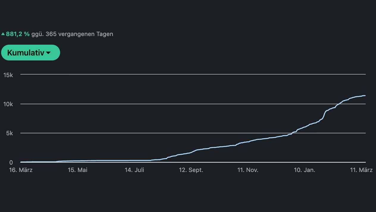
Task: Click the green upward trend triangle icon
Action: 3,34
